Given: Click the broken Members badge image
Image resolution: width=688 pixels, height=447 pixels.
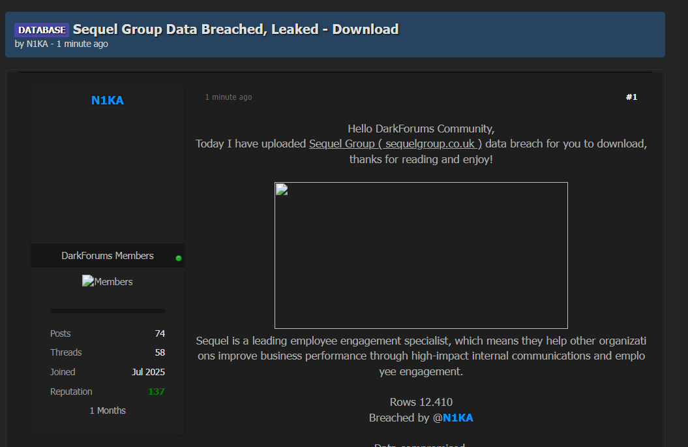Looking at the screenshot, I should click(108, 281).
